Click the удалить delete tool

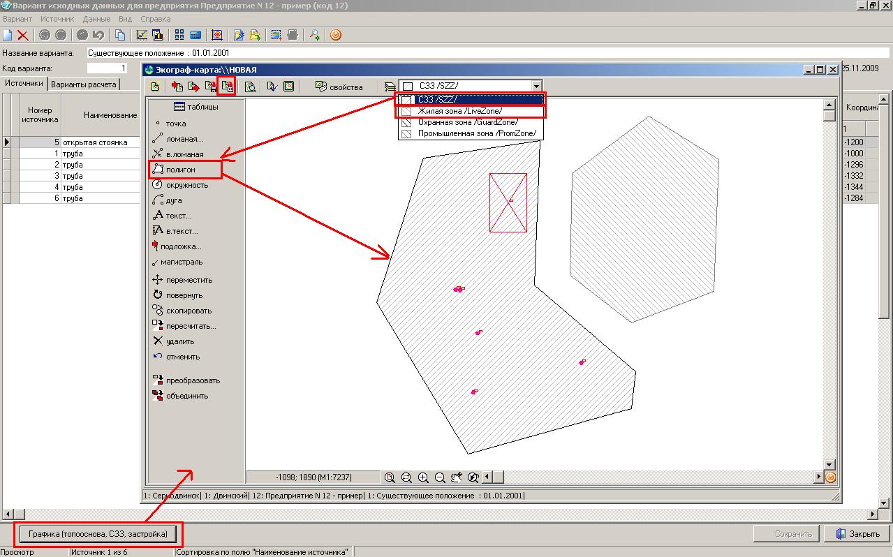click(179, 341)
